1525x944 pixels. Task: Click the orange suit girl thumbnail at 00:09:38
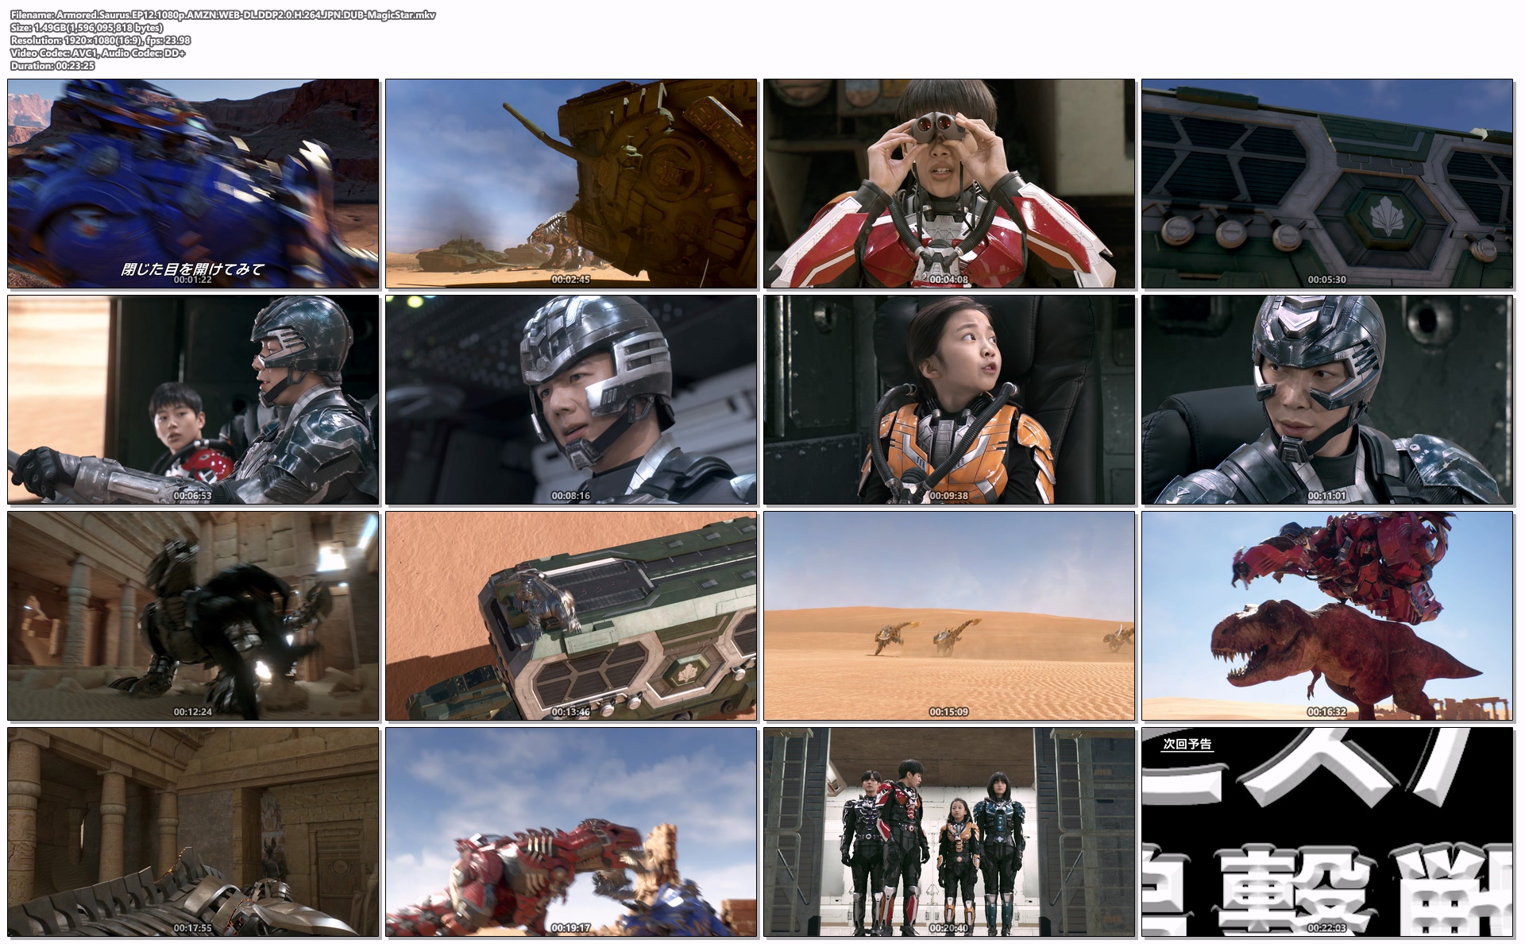tap(949, 400)
